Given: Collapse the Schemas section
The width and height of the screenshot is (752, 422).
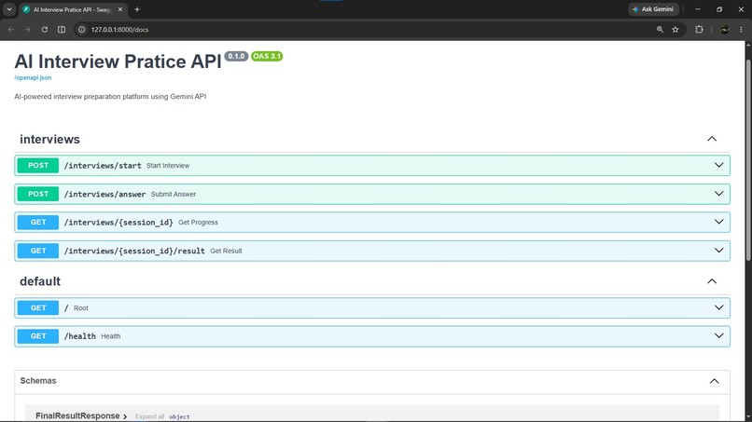Looking at the screenshot, I should pos(714,381).
